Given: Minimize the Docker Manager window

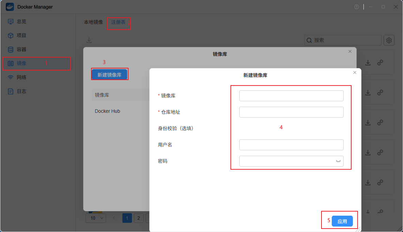Looking at the screenshot, I should click(371, 7).
